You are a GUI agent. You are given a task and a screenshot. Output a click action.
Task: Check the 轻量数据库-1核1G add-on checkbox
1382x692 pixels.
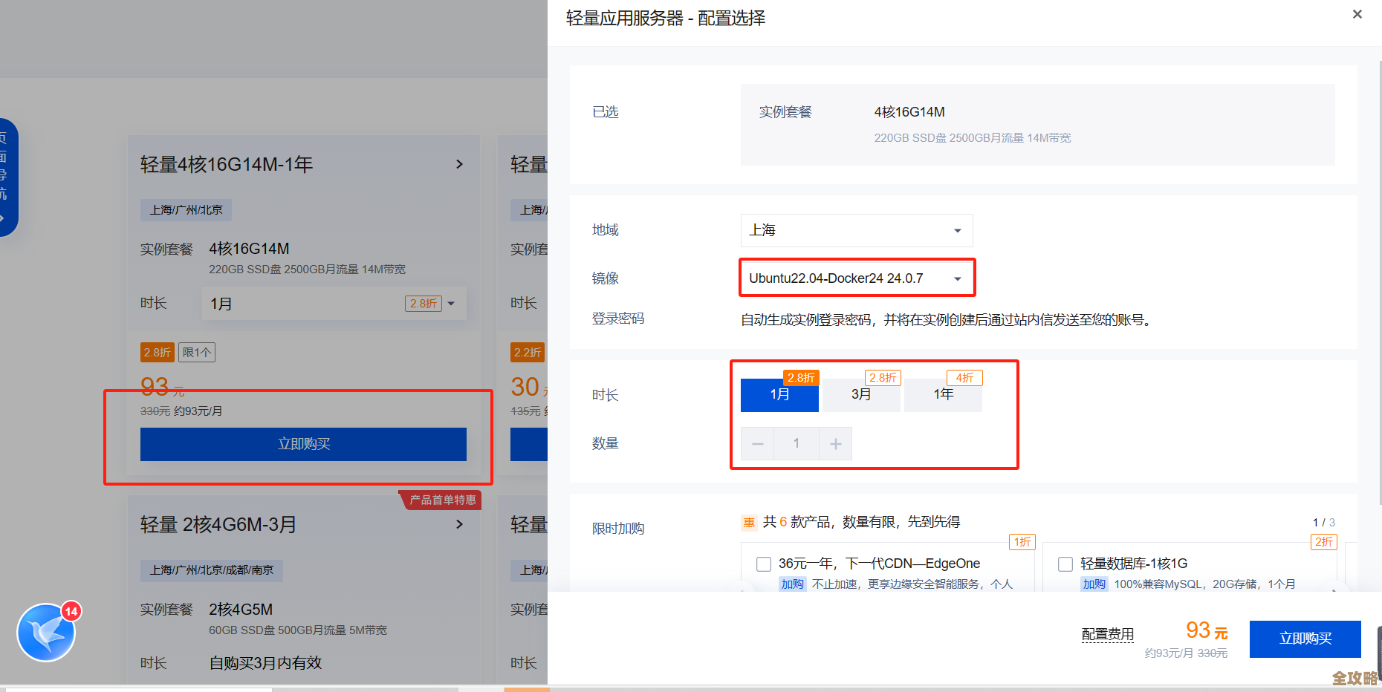[1065, 564]
